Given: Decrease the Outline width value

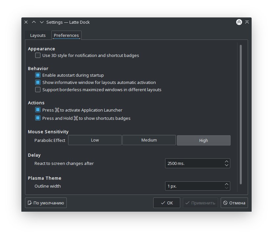Looking at the screenshot, I should (x=226, y=188).
